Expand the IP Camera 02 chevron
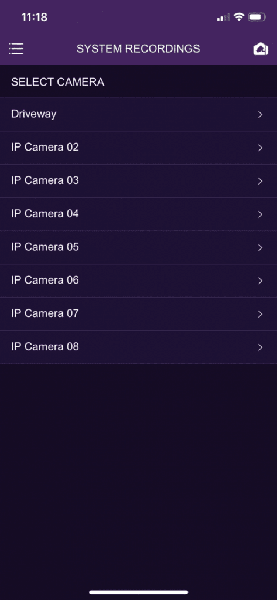Screen dimensions: 277x600 261,148
